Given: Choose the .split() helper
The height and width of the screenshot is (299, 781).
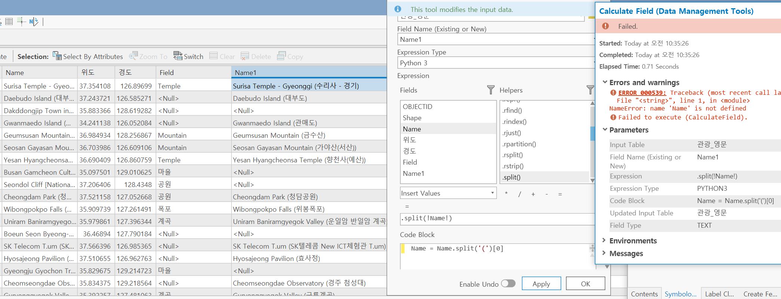Looking at the screenshot, I should point(545,177).
